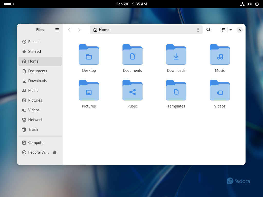263x197 pixels.
Task: Click the Desktop folder name label
Action: (x=89, y=71)
